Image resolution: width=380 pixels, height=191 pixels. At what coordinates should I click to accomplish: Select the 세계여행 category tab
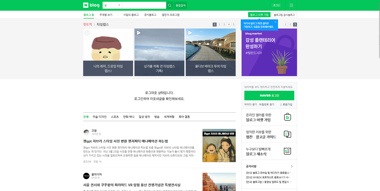click(169, 117)
